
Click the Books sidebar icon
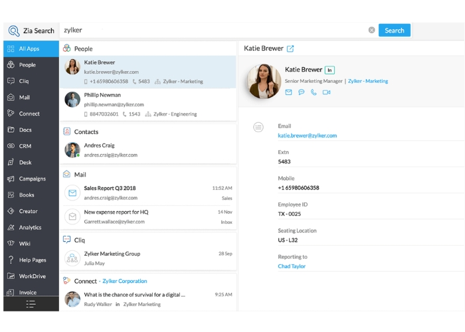click(11, 195)
